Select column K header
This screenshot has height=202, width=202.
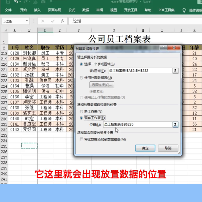coord(194,30)
